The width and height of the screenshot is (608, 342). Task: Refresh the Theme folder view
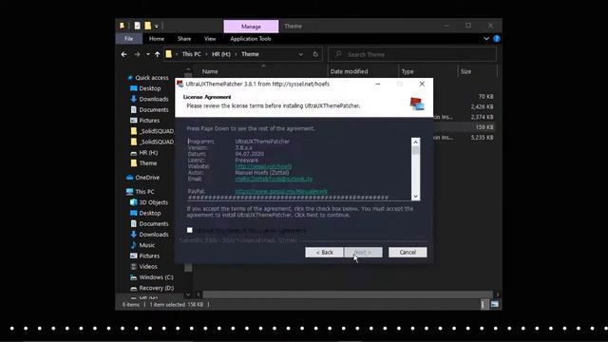coord(315,54)
